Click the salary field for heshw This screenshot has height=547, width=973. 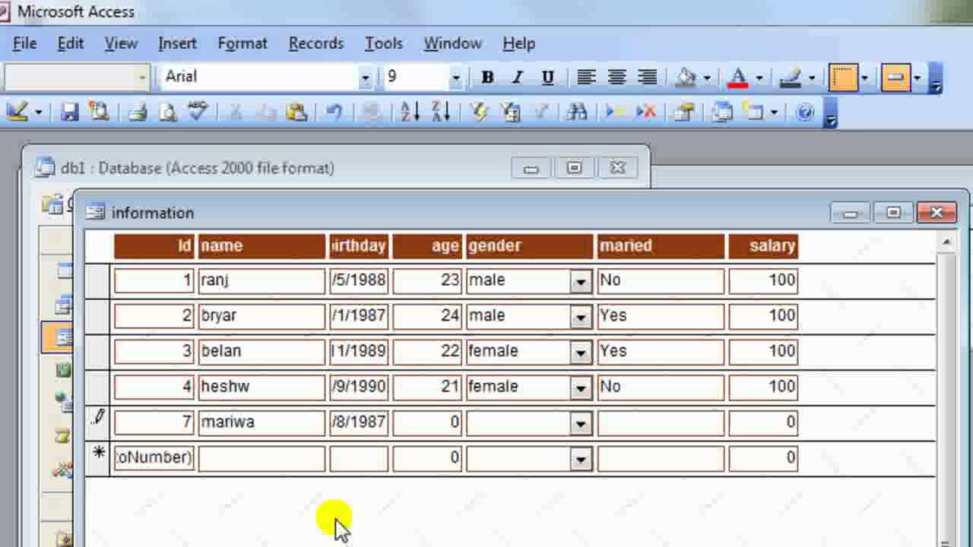click(x=763, y=386)
